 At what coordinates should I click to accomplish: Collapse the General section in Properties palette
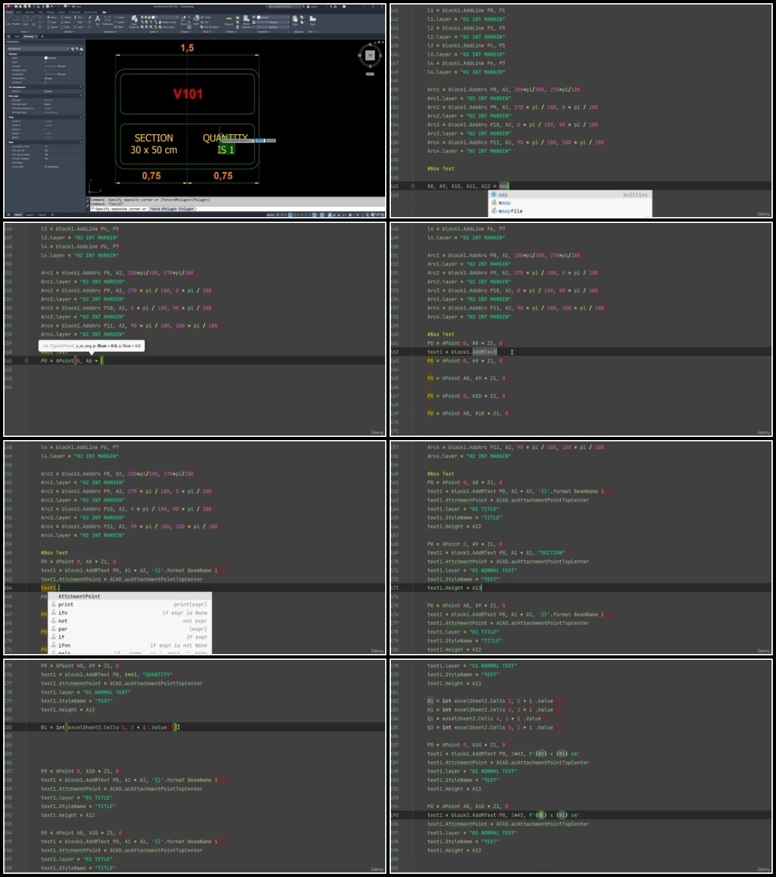45,54
